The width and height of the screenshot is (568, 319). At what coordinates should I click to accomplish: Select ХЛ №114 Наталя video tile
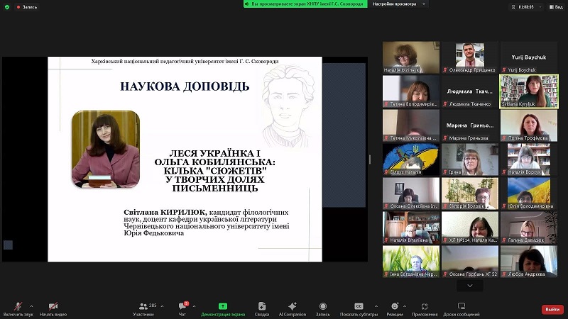tap(470, 227)
